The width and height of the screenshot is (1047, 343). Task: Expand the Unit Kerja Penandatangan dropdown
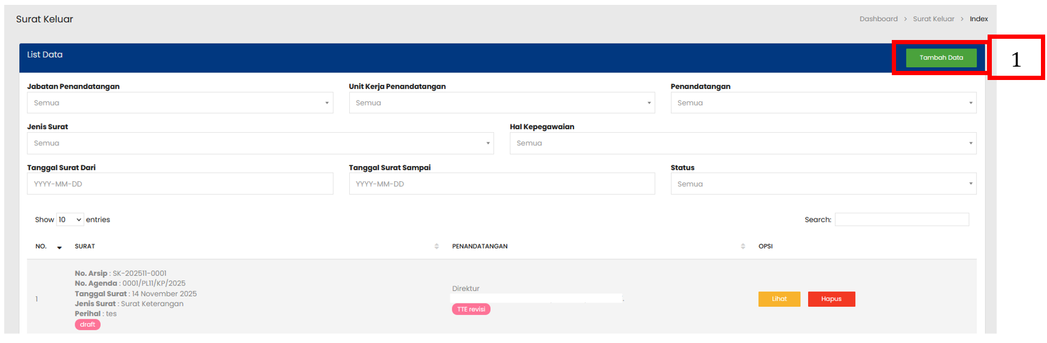click(x=501, y=103)
